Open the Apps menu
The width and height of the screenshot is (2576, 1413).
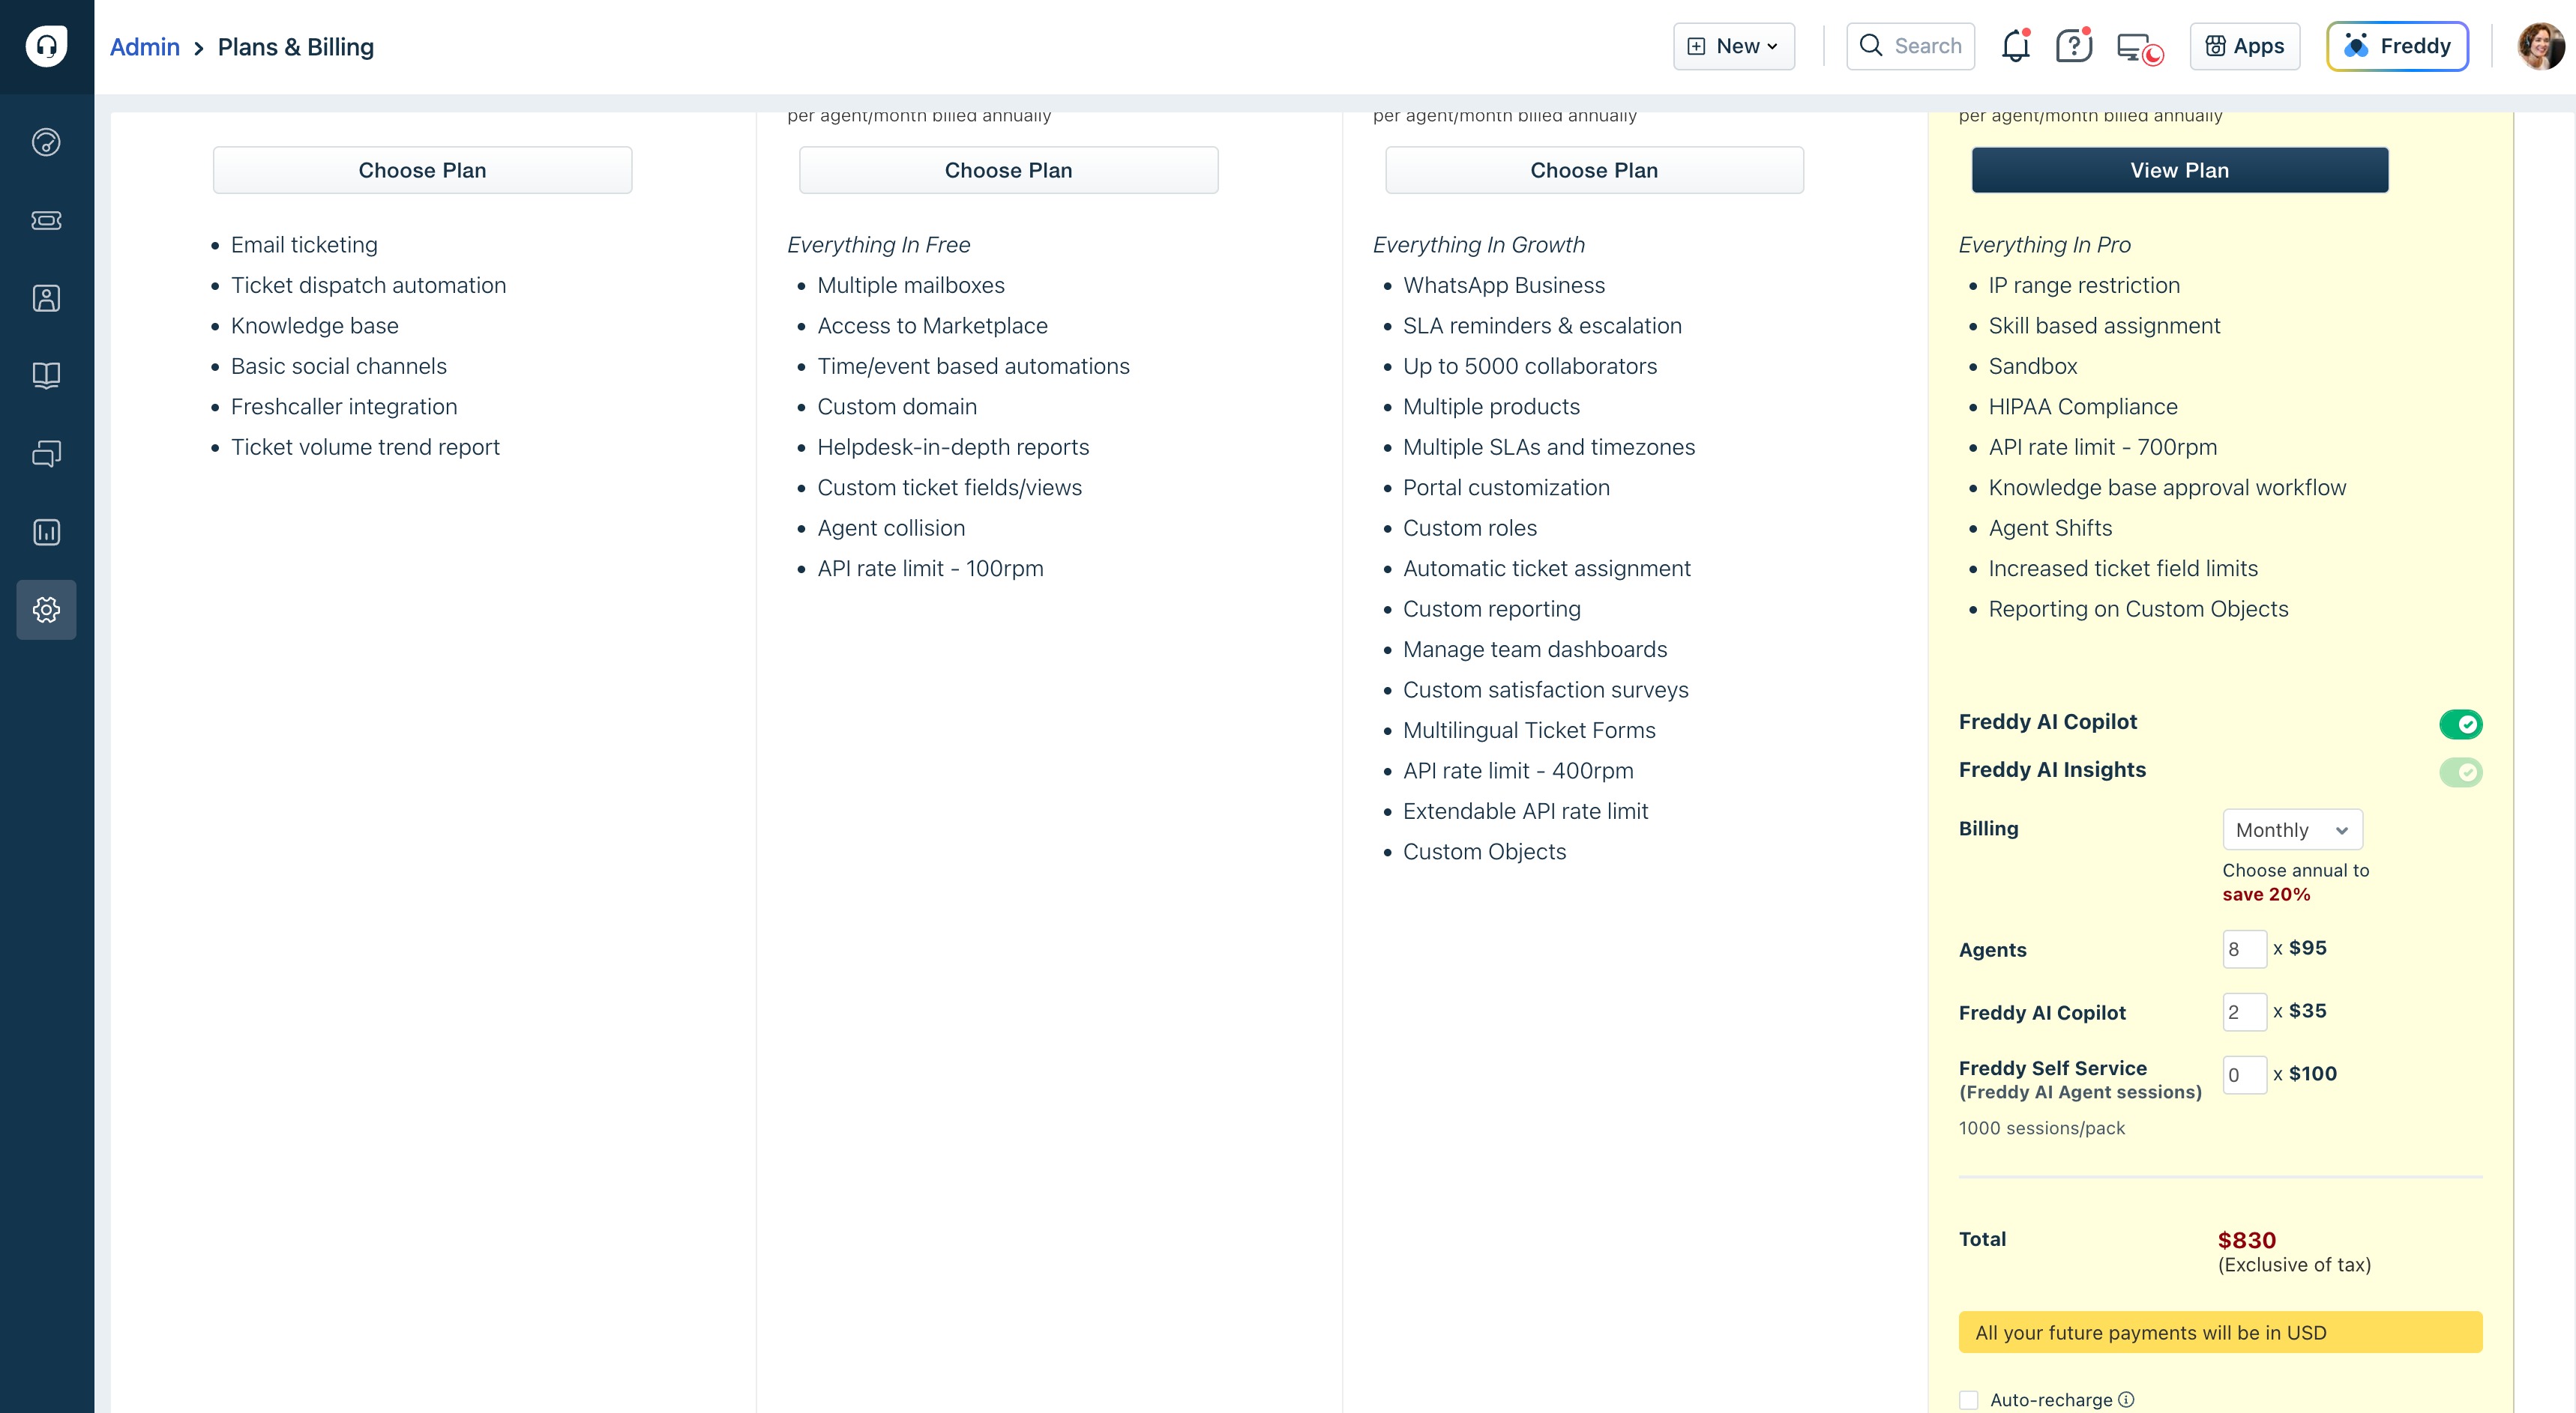2244,46
